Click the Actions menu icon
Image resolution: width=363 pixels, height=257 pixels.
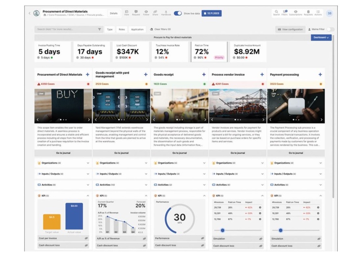(x=318, y=12)
